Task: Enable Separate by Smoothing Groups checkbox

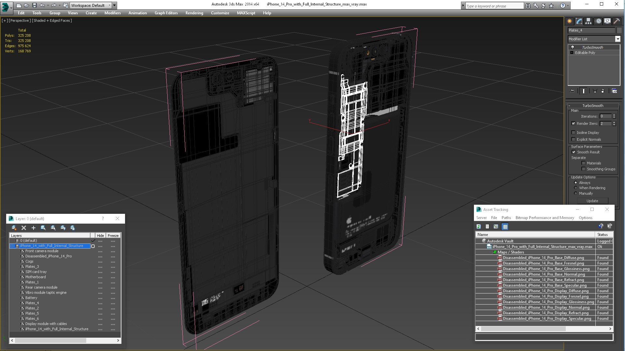Action: click(x=583, y=169)
